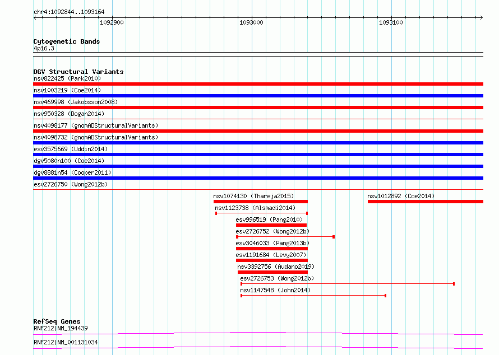The image size is (499, 355).
Task: Click the left arrow of the ruler
Action: pyautogui.click(x=35, y=17)
